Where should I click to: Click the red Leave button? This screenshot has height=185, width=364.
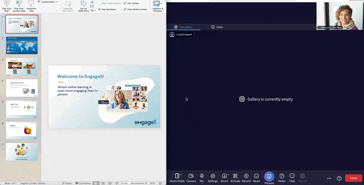[354, 178]
